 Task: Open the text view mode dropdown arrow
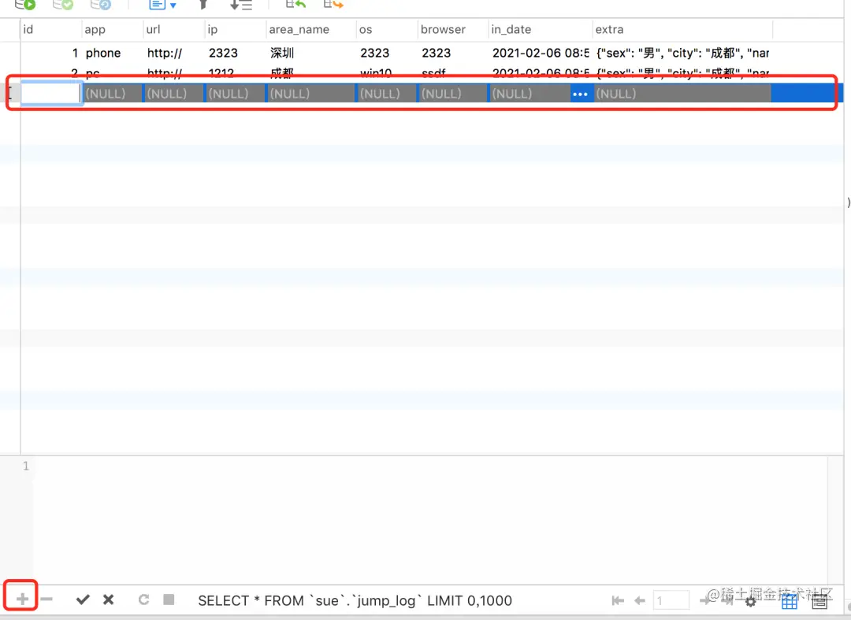click(173, 6)
